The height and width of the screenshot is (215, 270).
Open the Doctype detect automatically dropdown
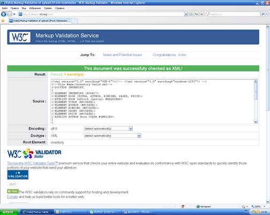pyautogui.click(x=112, y=136)
